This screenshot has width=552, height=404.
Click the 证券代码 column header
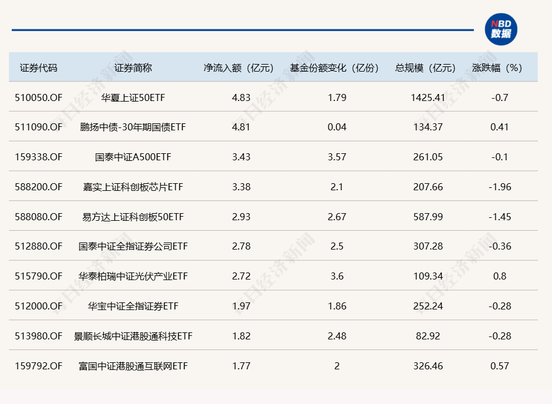coord(39,68)
